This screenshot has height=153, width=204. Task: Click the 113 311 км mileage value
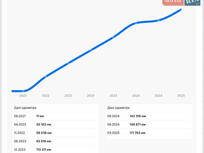click(x=44, y=149)
